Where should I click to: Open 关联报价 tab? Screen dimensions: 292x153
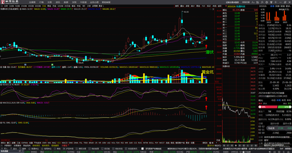pyautogui.click(x=7, y=146)
